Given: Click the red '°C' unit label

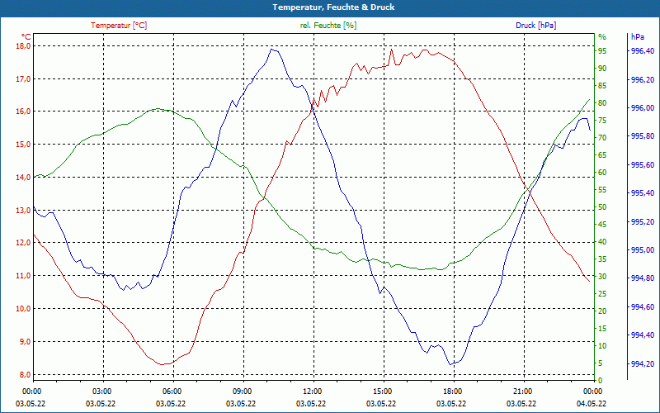Looking at the screenshot, I should (x=26, y=37).
